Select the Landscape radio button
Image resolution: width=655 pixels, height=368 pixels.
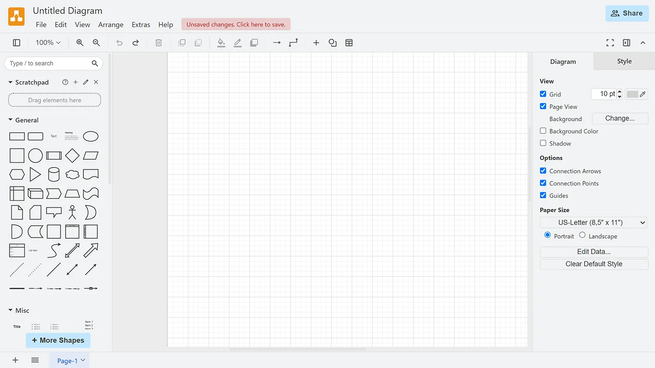click(x=582, y=235)
